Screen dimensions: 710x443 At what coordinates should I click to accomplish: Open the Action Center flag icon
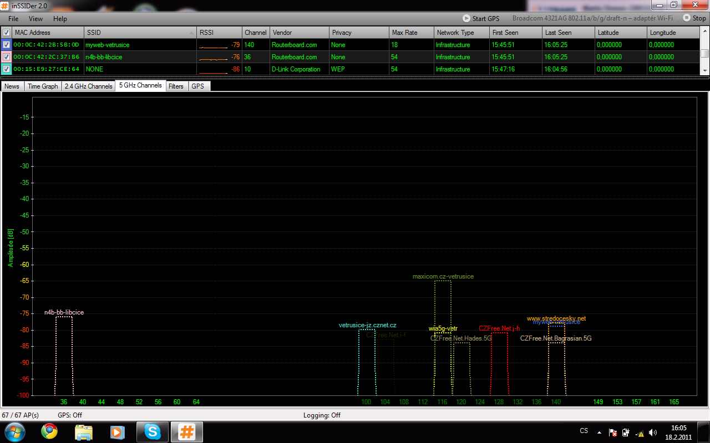tap(613, 432)
